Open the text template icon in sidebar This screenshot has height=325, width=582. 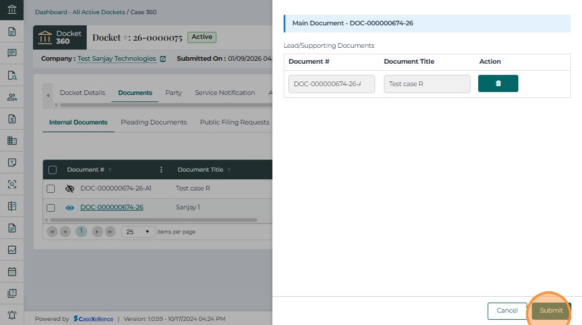point(12,162)
